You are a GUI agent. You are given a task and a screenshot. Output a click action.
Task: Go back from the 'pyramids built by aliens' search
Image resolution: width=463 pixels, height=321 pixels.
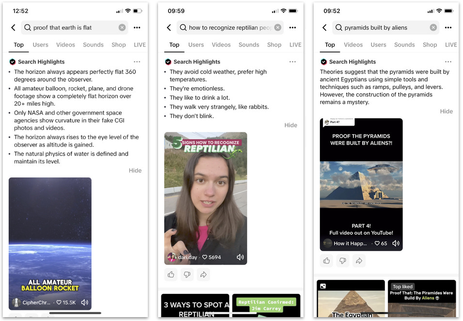point(324,28)
